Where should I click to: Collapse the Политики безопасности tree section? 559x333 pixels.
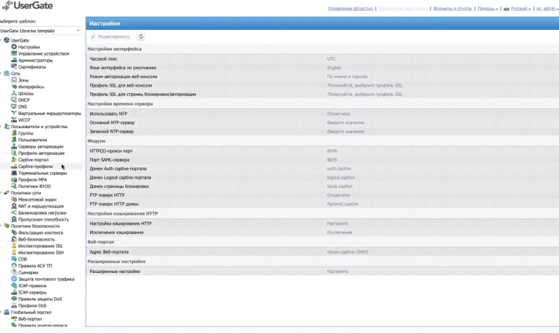click(1, 226)
